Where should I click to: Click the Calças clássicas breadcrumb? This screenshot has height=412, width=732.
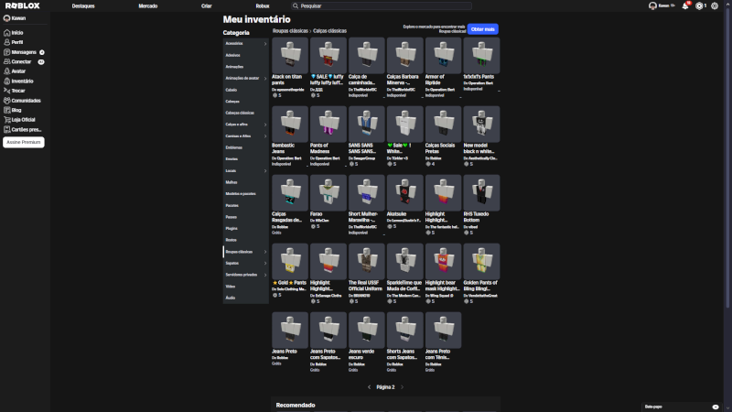[329, 31]
